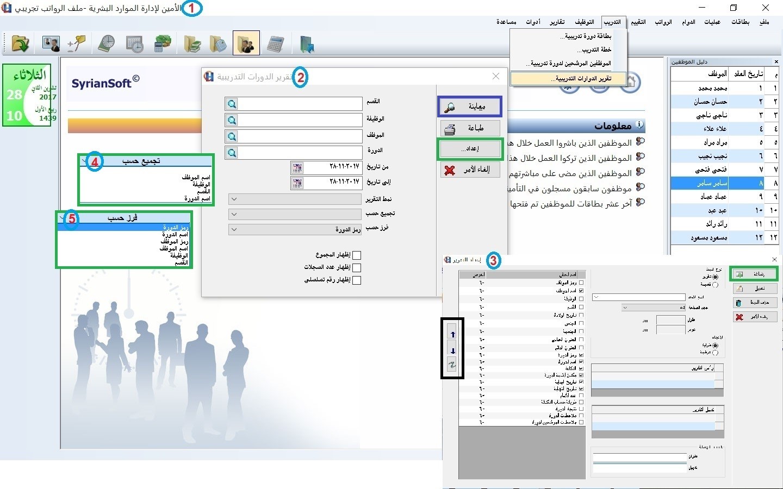Image resolution: width=783 pixels, height=489 pixels.
Task: Tick the إظهار عدد السجلات checkbox
Action: 357,268
